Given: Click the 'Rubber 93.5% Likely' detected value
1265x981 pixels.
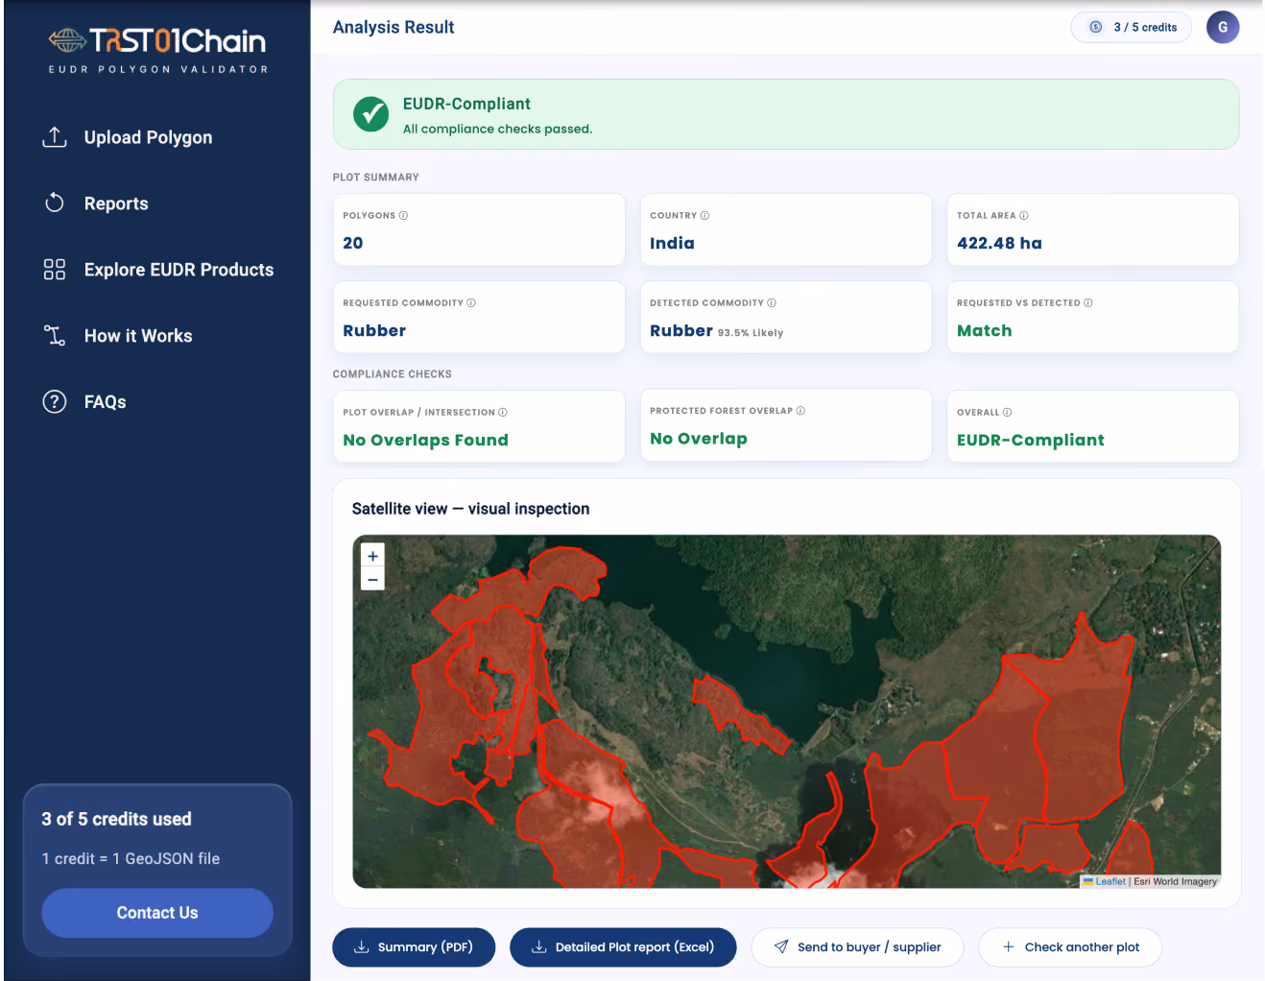Looking at the screenshot, I should [x=716, y=331].
